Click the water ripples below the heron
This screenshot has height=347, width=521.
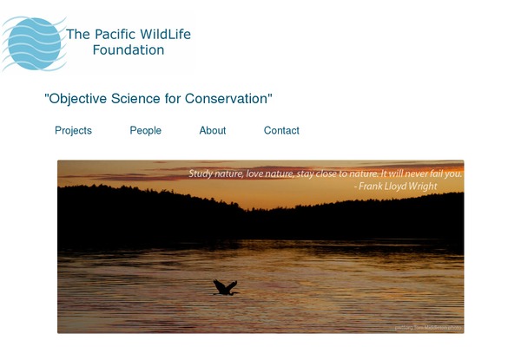[226, 312]
